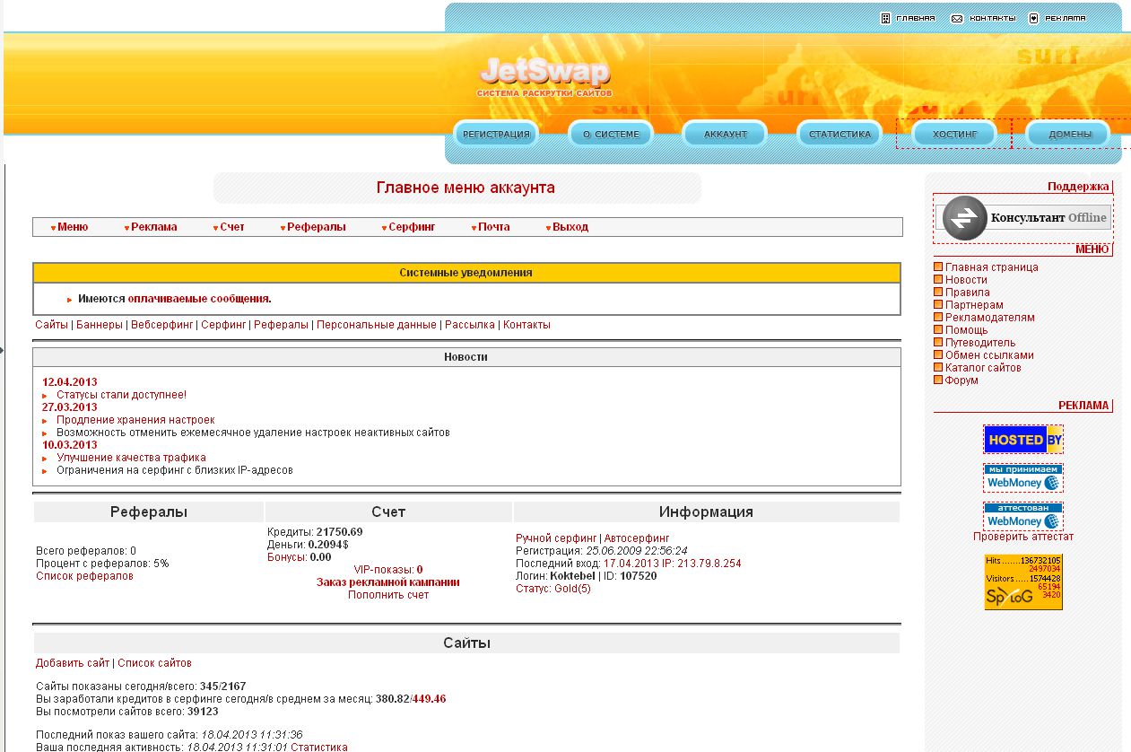The width and height of the screenshot is (1131, 752).
Task: Open 'Добавить сайт' link
Action: point(73,663)
